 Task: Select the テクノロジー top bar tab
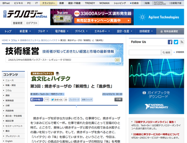[x=49, y=3]
